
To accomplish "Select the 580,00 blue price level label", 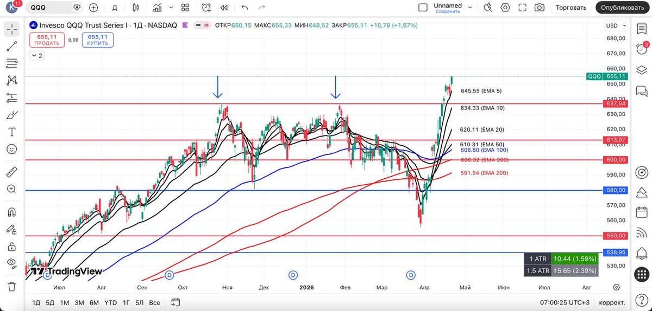I will tap(615, 190).
